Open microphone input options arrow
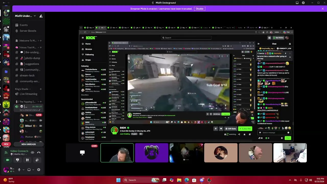This screenshot has width=327, height=184. pos(24,170)
